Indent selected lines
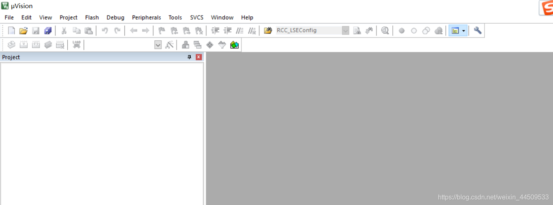 pyautogui.click(x=215, y=31)
